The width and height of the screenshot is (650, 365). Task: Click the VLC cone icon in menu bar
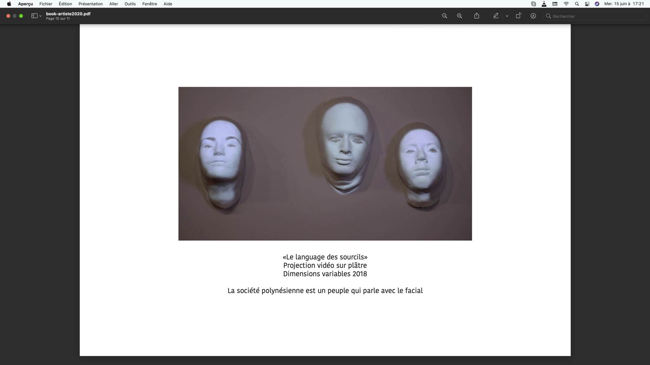[x=544, y=4]
